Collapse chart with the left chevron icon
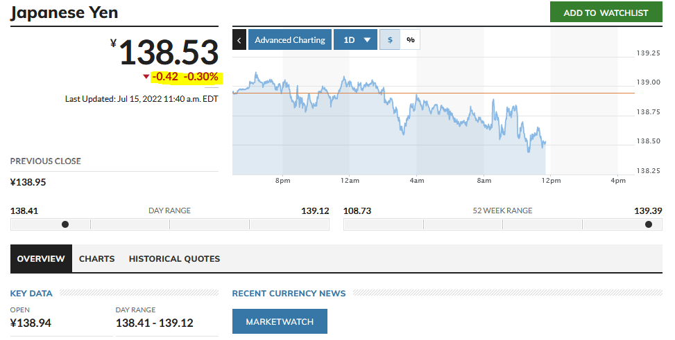Image resolution: width=675 pixels, height=340 pixels. click(x=239, y=40)
